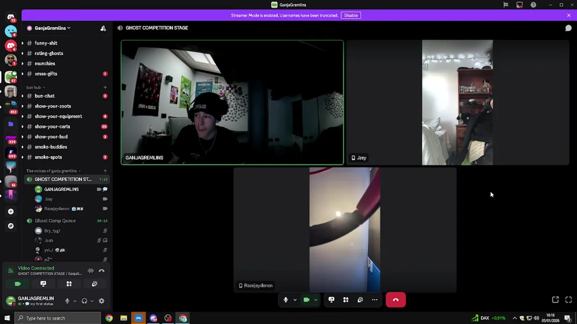Add a channel to bun hub category
Image resolution: width=577 pixels, height=324 pixels.
[105, 87]
